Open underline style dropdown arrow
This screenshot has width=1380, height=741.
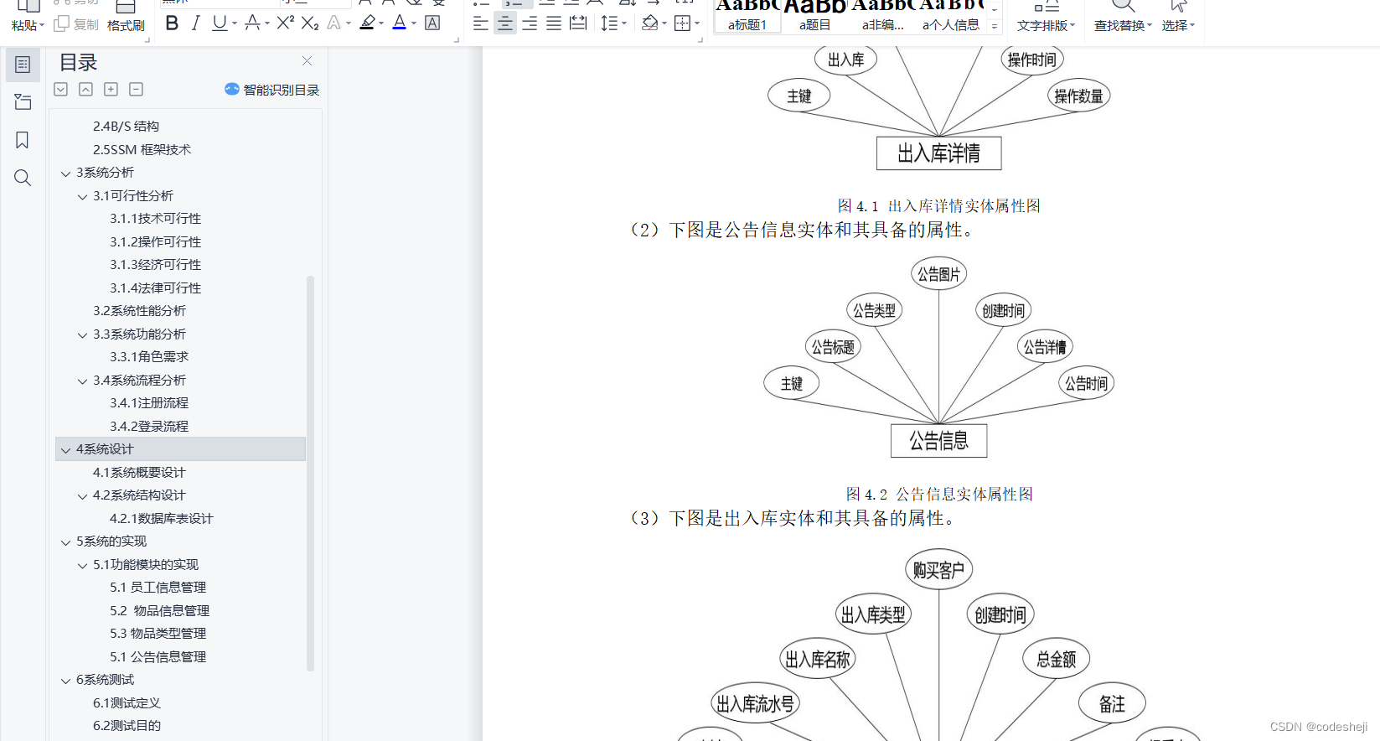(x=235, y=23)
